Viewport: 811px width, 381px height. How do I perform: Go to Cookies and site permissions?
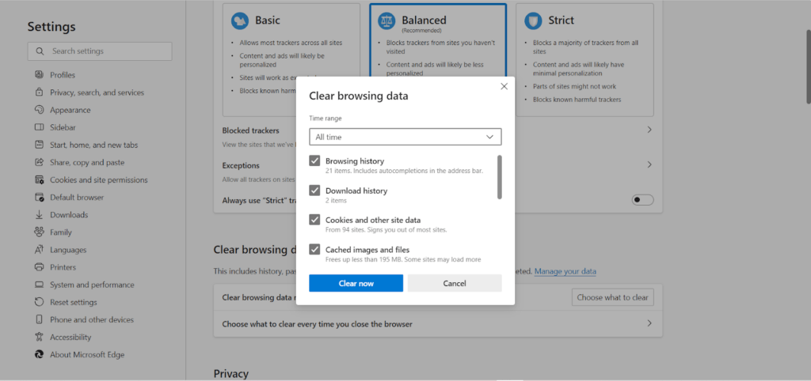(98, 180)
